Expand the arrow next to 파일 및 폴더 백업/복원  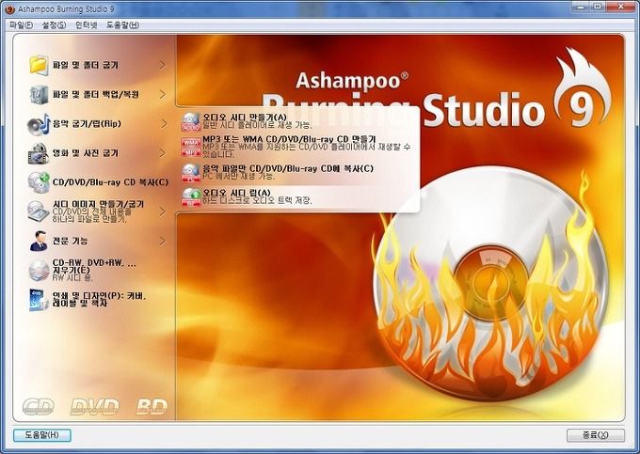pos(163,95)
